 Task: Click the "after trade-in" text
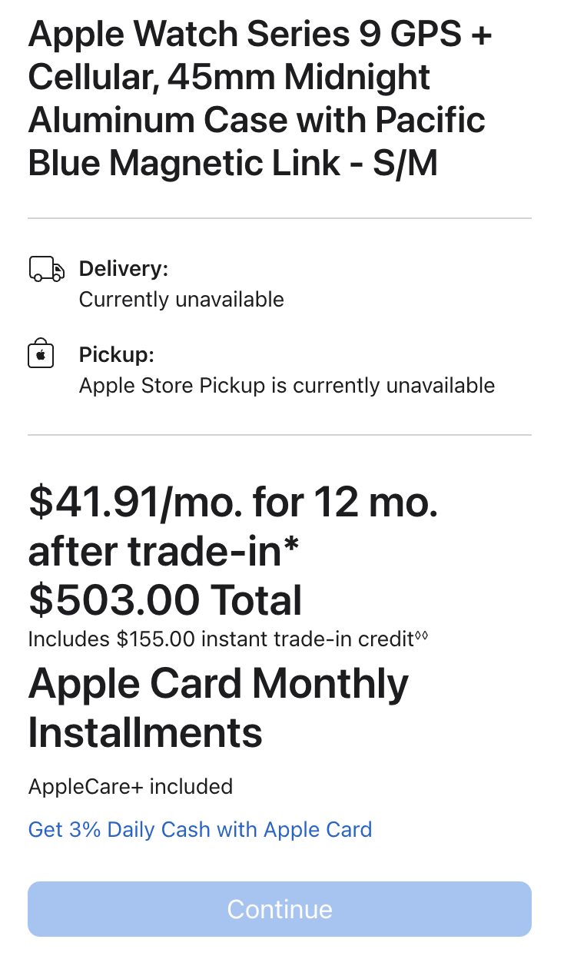pos(156,552)
